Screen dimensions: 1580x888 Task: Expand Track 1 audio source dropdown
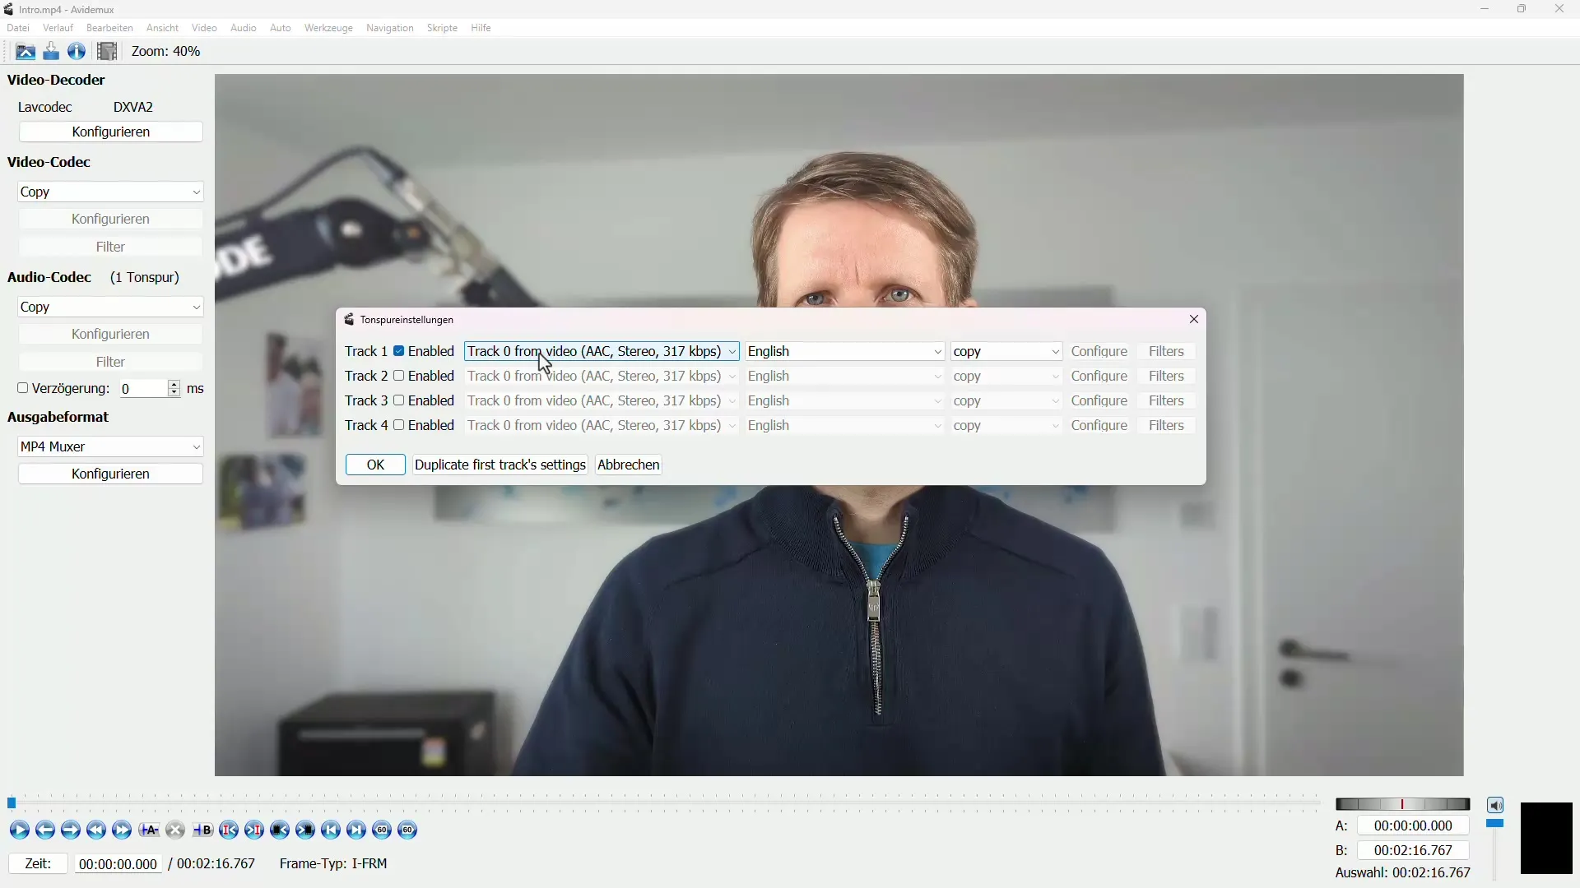point(732,351)
